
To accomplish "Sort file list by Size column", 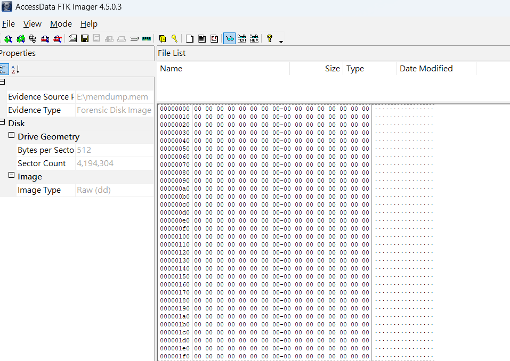I will tap(316, 69).
